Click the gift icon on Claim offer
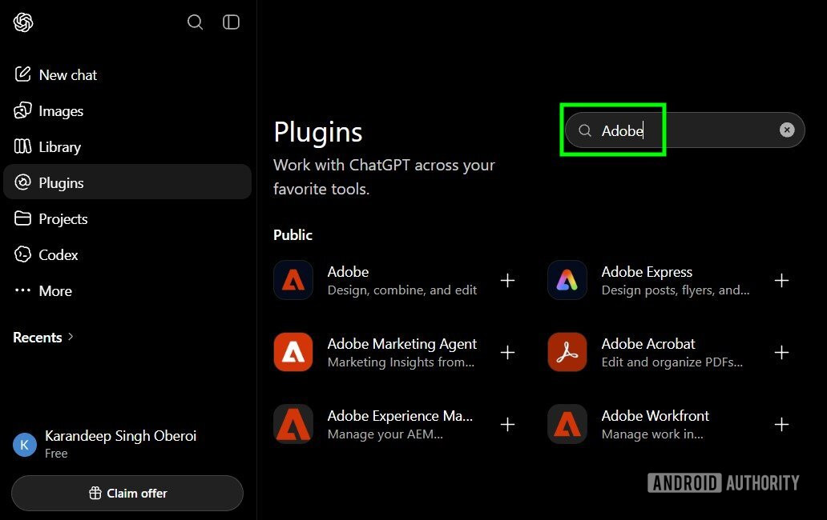The height and width of the screenshot is (520, 827). (x=95, y=493)
